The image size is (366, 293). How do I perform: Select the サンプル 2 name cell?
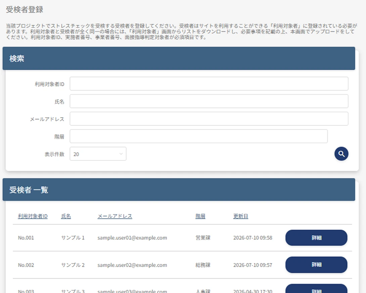click(x=73, y=265)
